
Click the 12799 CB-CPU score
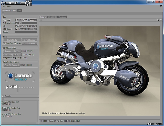tap(28, 55)
